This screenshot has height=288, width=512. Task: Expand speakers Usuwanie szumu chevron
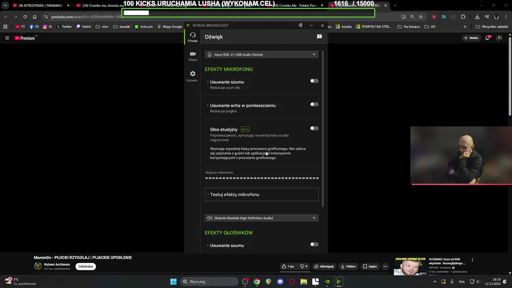pos(208,246)
